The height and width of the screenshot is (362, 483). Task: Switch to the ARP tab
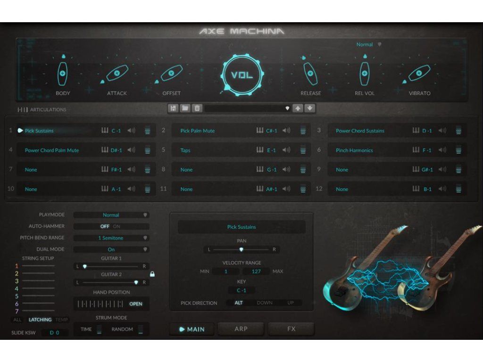[241, 329]
